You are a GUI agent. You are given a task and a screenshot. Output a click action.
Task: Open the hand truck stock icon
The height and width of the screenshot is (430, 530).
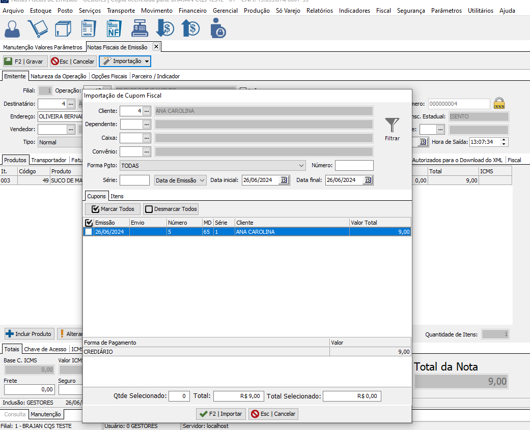37,28
